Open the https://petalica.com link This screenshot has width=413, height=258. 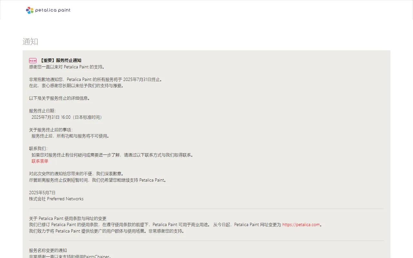click(x=301, y=225)
